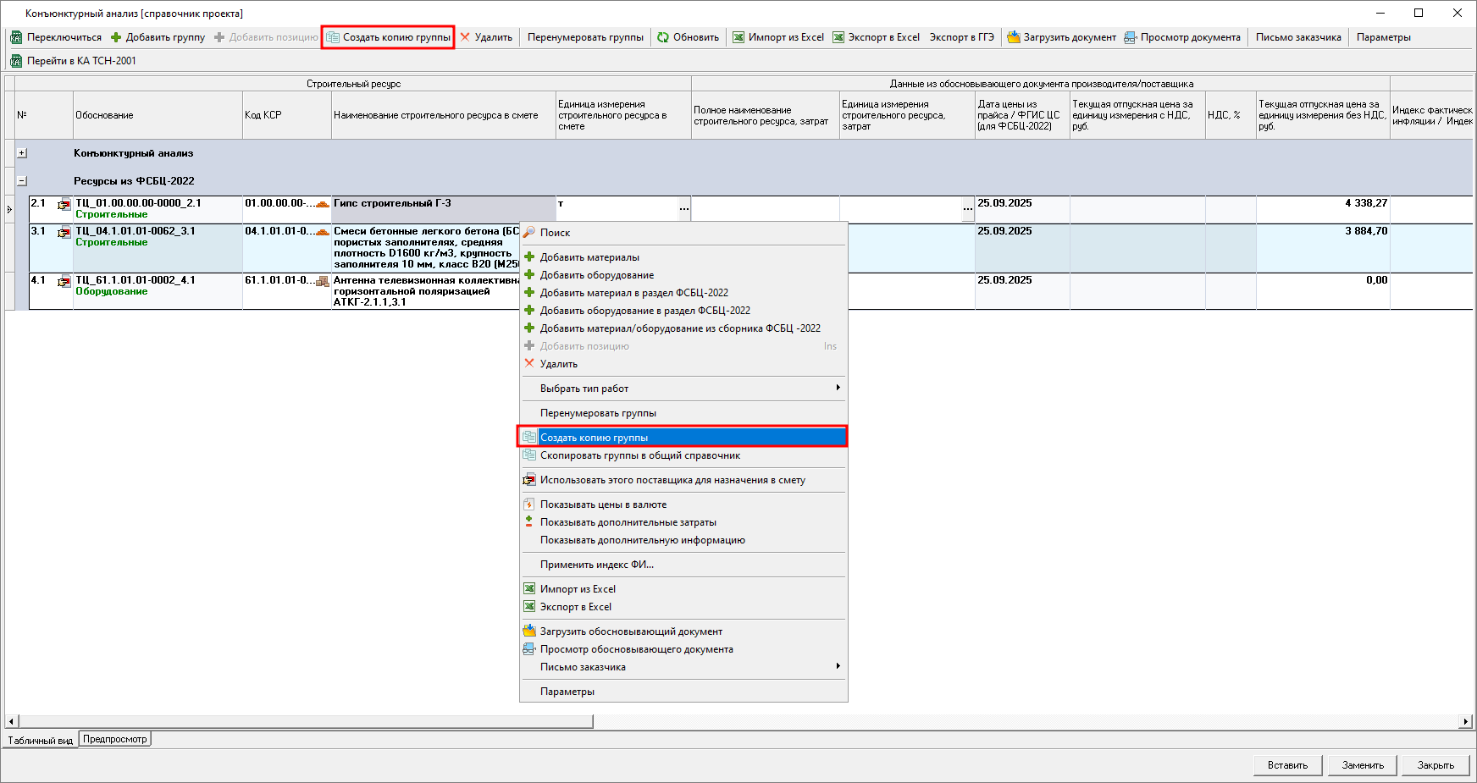Click the Закрыть button
Viewport: 1477px width, 783px height.
tap(1436, 764)
